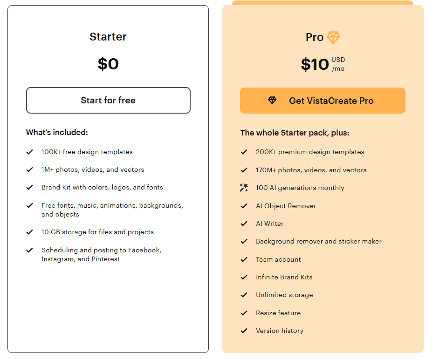Click checkmark beside Team account
Image resolution: width=433 pixels, height=359 pixels.
pyautogui.click(x=244, y=259)
